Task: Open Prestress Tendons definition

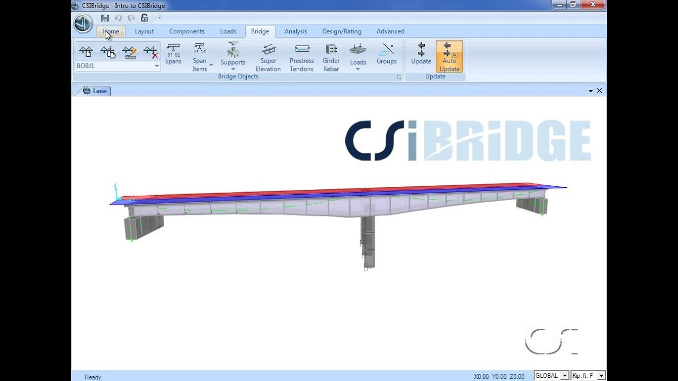Action: (x=302, y=58)
